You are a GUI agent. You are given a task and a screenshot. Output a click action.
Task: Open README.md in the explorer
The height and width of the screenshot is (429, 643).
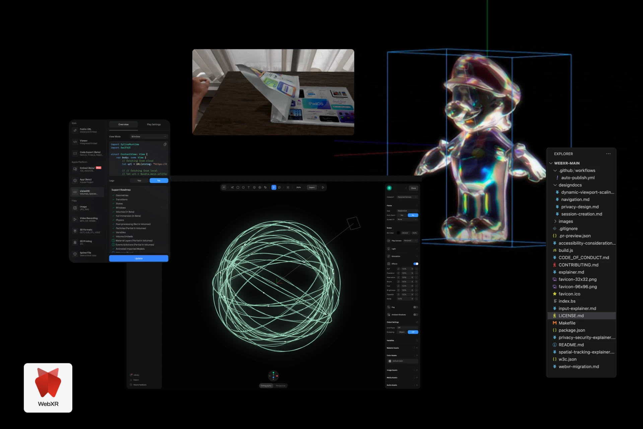[582, 345]
